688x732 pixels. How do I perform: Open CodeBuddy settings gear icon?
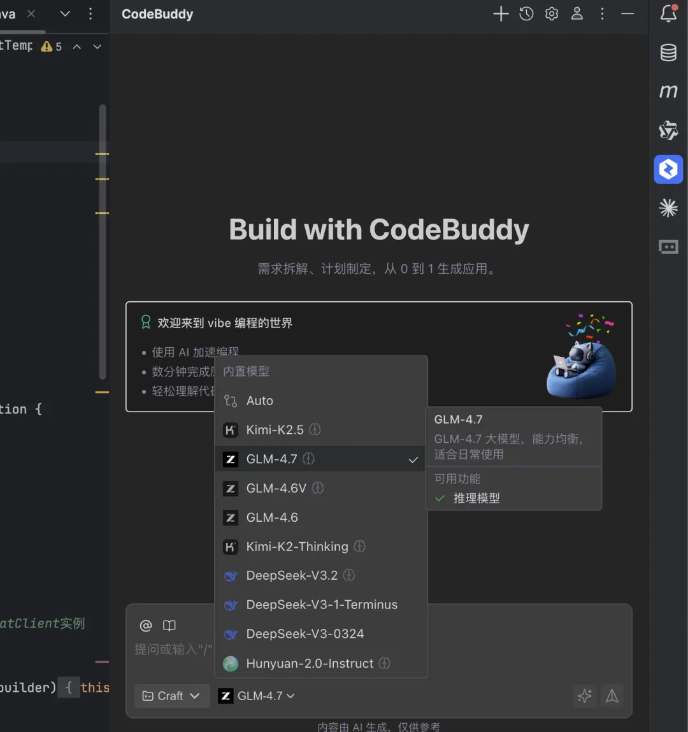[x=552, y=14]
